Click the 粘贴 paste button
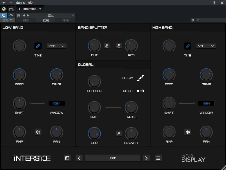The height and width of the screenshot is (170, 226). [65, 20]
